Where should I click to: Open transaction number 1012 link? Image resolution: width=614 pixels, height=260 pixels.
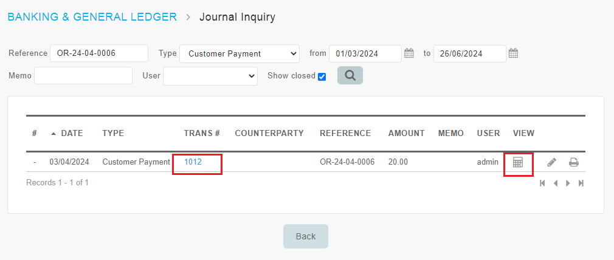pos(193,162)
